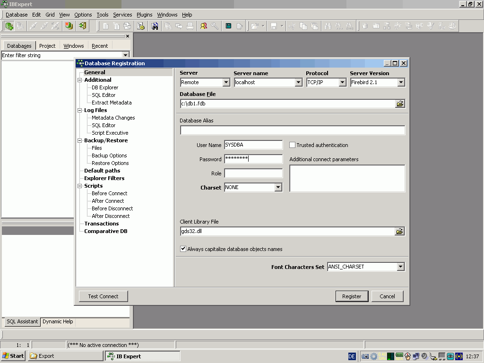
Task: Click the IB Expert taskbar button
Action: coord(143,356)
